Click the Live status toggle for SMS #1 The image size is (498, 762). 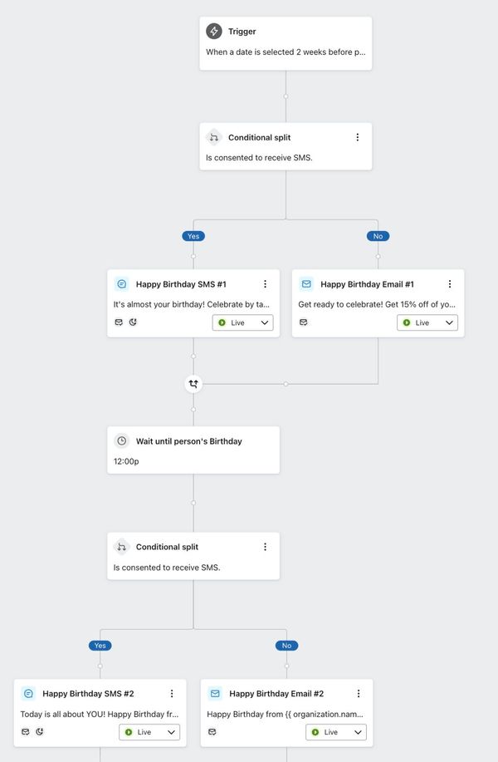[242, 322]
